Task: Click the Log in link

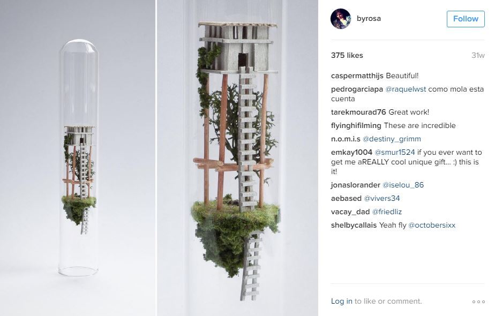Action: tap(342, 301)
